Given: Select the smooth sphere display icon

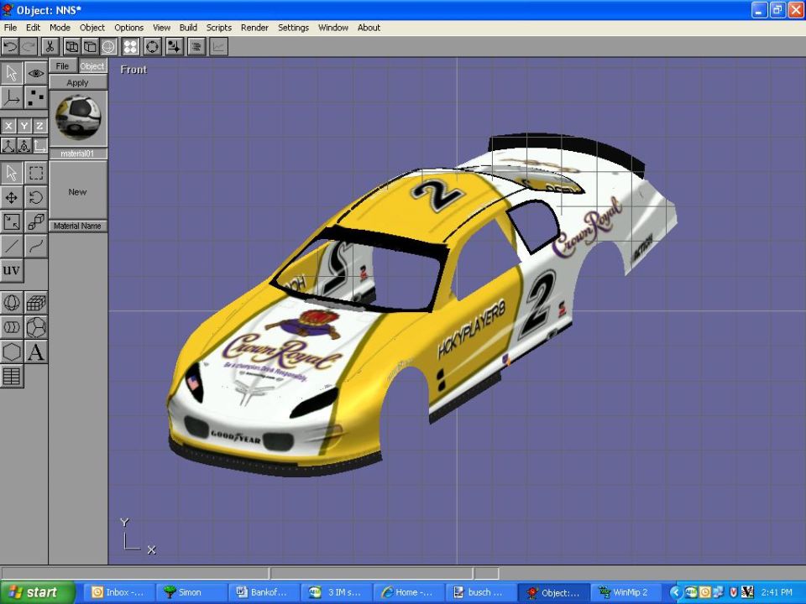Looking at the screenshot, I should click(108, 47).
